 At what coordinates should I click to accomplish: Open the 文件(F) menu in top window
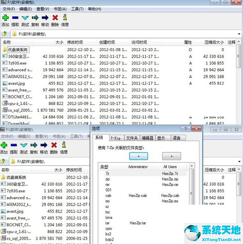click(8, 9)
